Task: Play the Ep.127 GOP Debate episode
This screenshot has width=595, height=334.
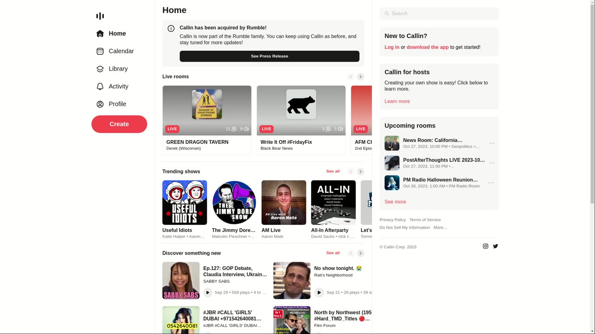Action: 208,292
